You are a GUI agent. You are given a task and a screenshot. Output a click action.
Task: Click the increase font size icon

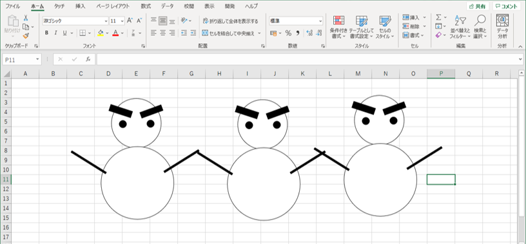[130, 21]
